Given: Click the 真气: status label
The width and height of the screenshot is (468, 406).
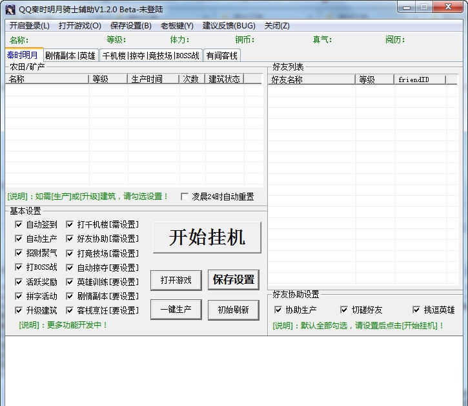Looking at the screenshot, I should [x=322, y=39].
